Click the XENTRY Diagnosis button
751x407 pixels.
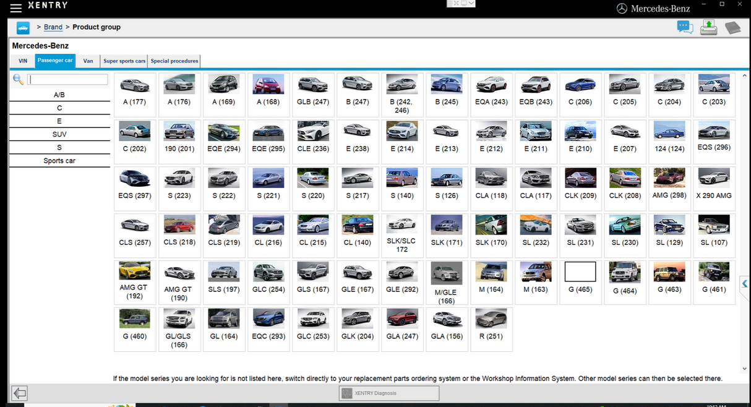click(x=388, y=393)
